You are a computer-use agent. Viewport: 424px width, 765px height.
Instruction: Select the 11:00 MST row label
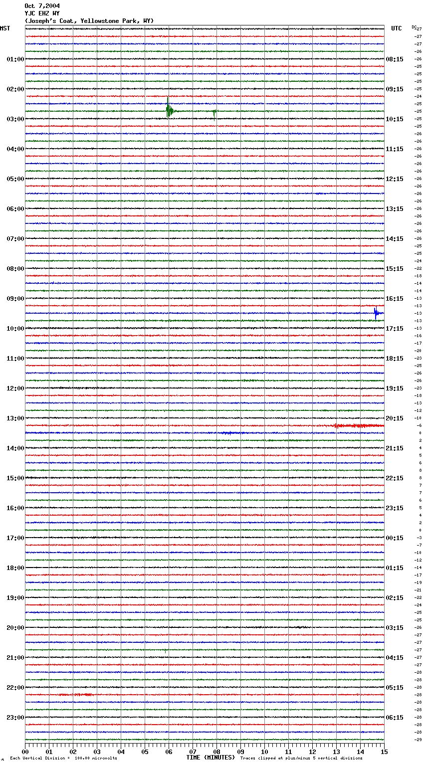[15, 359]
